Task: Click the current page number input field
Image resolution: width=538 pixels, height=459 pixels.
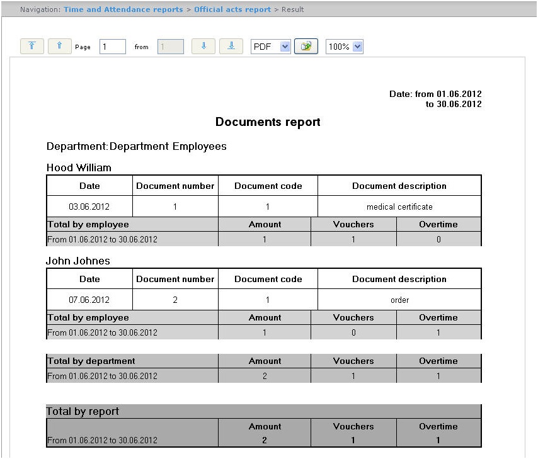Action: [112, 47]
